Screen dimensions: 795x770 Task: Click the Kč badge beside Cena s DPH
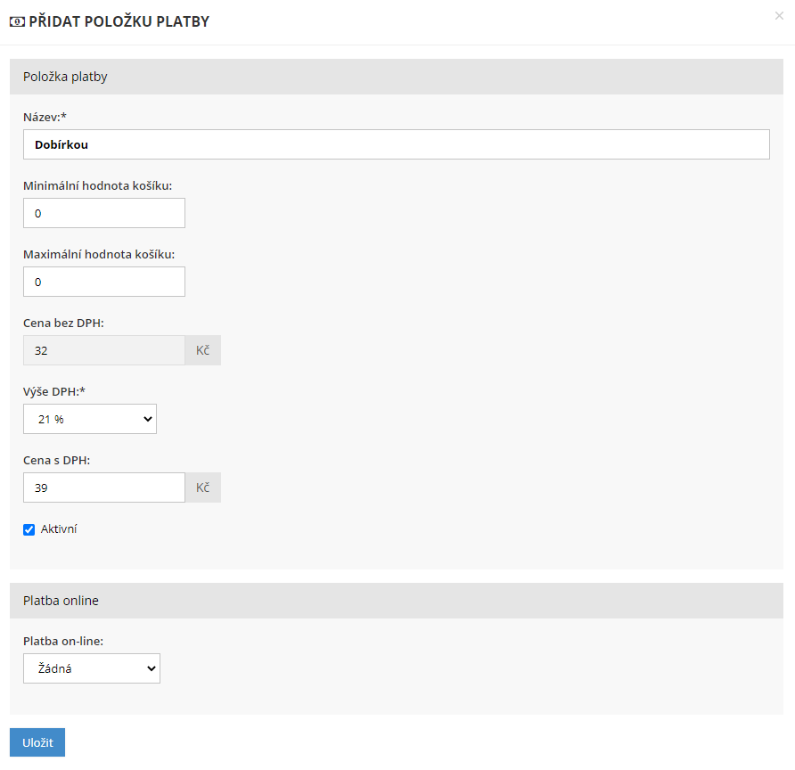(x=202, y=487)
